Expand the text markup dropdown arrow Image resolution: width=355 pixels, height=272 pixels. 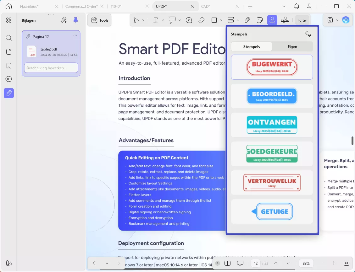[163, 20]
